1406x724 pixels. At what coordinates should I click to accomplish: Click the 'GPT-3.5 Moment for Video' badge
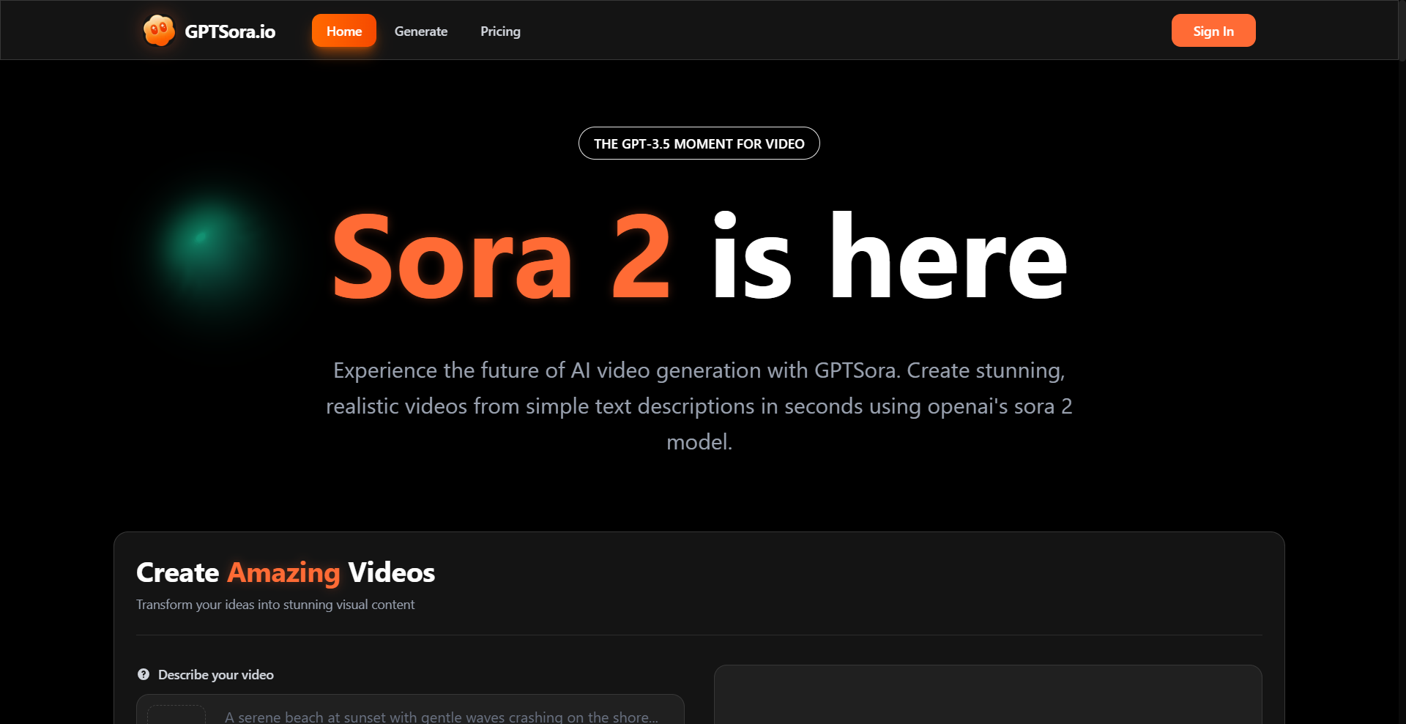[699, 143]
